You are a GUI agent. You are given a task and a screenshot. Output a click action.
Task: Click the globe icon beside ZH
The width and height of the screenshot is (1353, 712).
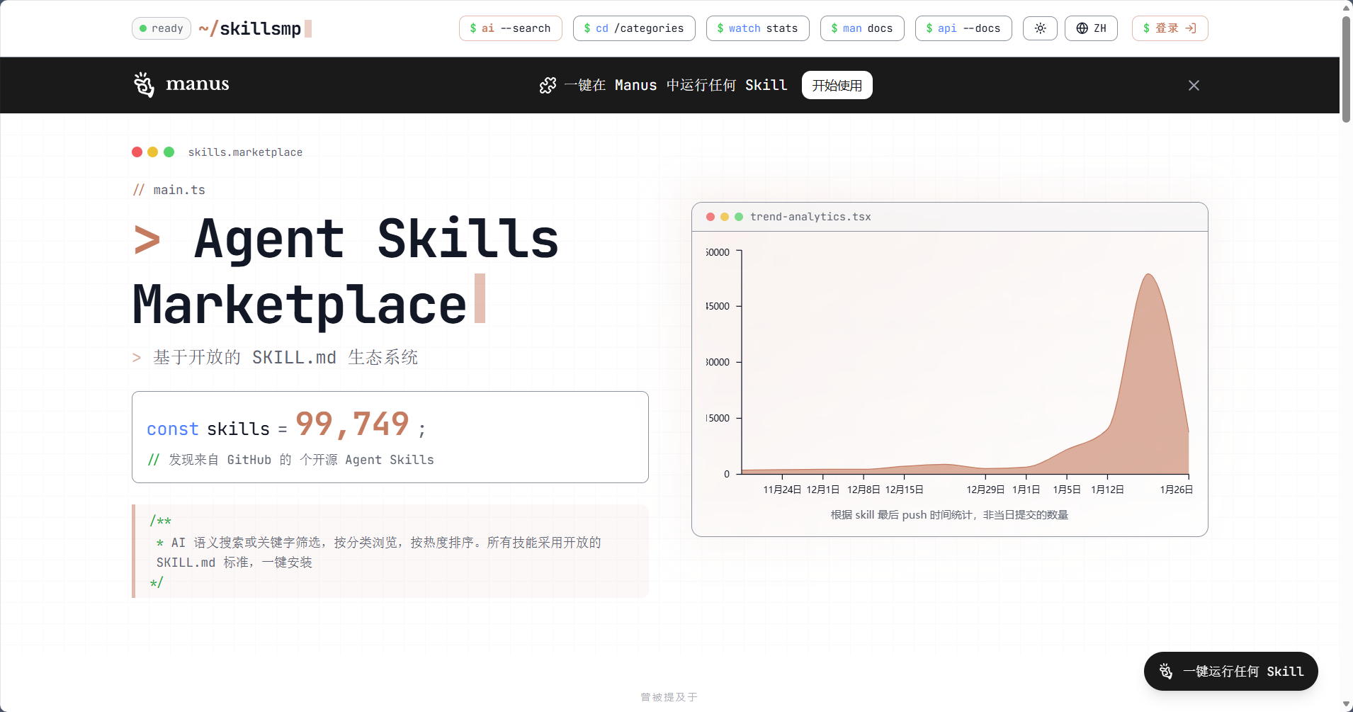click(x=1082, y=28)
